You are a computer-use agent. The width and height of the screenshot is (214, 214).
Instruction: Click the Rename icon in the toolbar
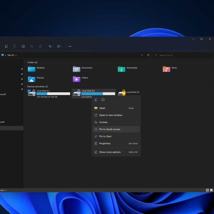tap(23, 46)
